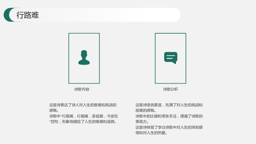This screenshot has height=144, width=256.
Task: Select the slide title 行路难
Action: [x=28, y=15]
